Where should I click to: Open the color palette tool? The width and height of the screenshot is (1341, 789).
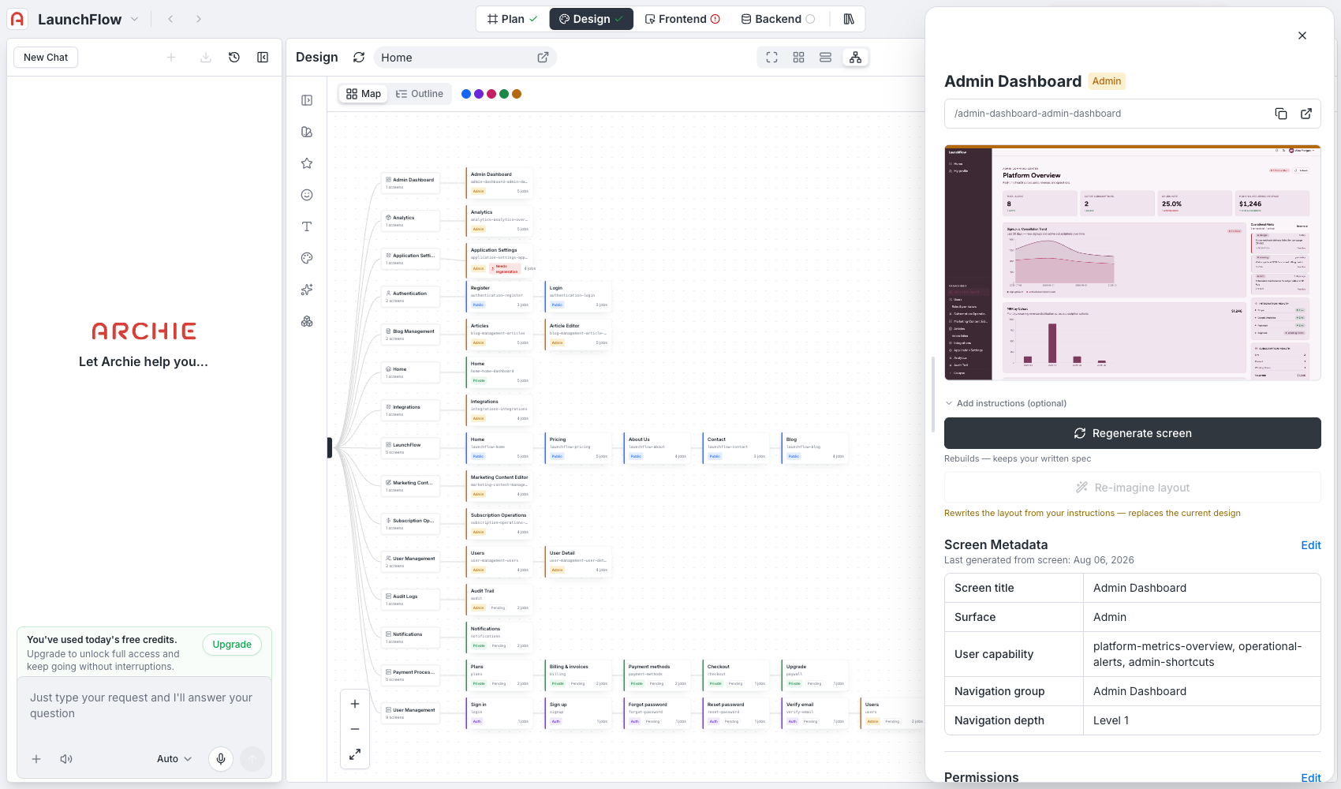[x=307, y=258]
